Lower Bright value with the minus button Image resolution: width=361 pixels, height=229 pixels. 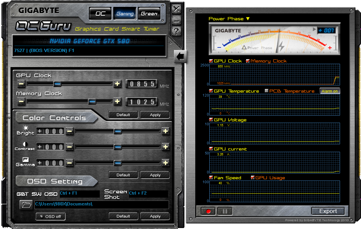point(69,131)
